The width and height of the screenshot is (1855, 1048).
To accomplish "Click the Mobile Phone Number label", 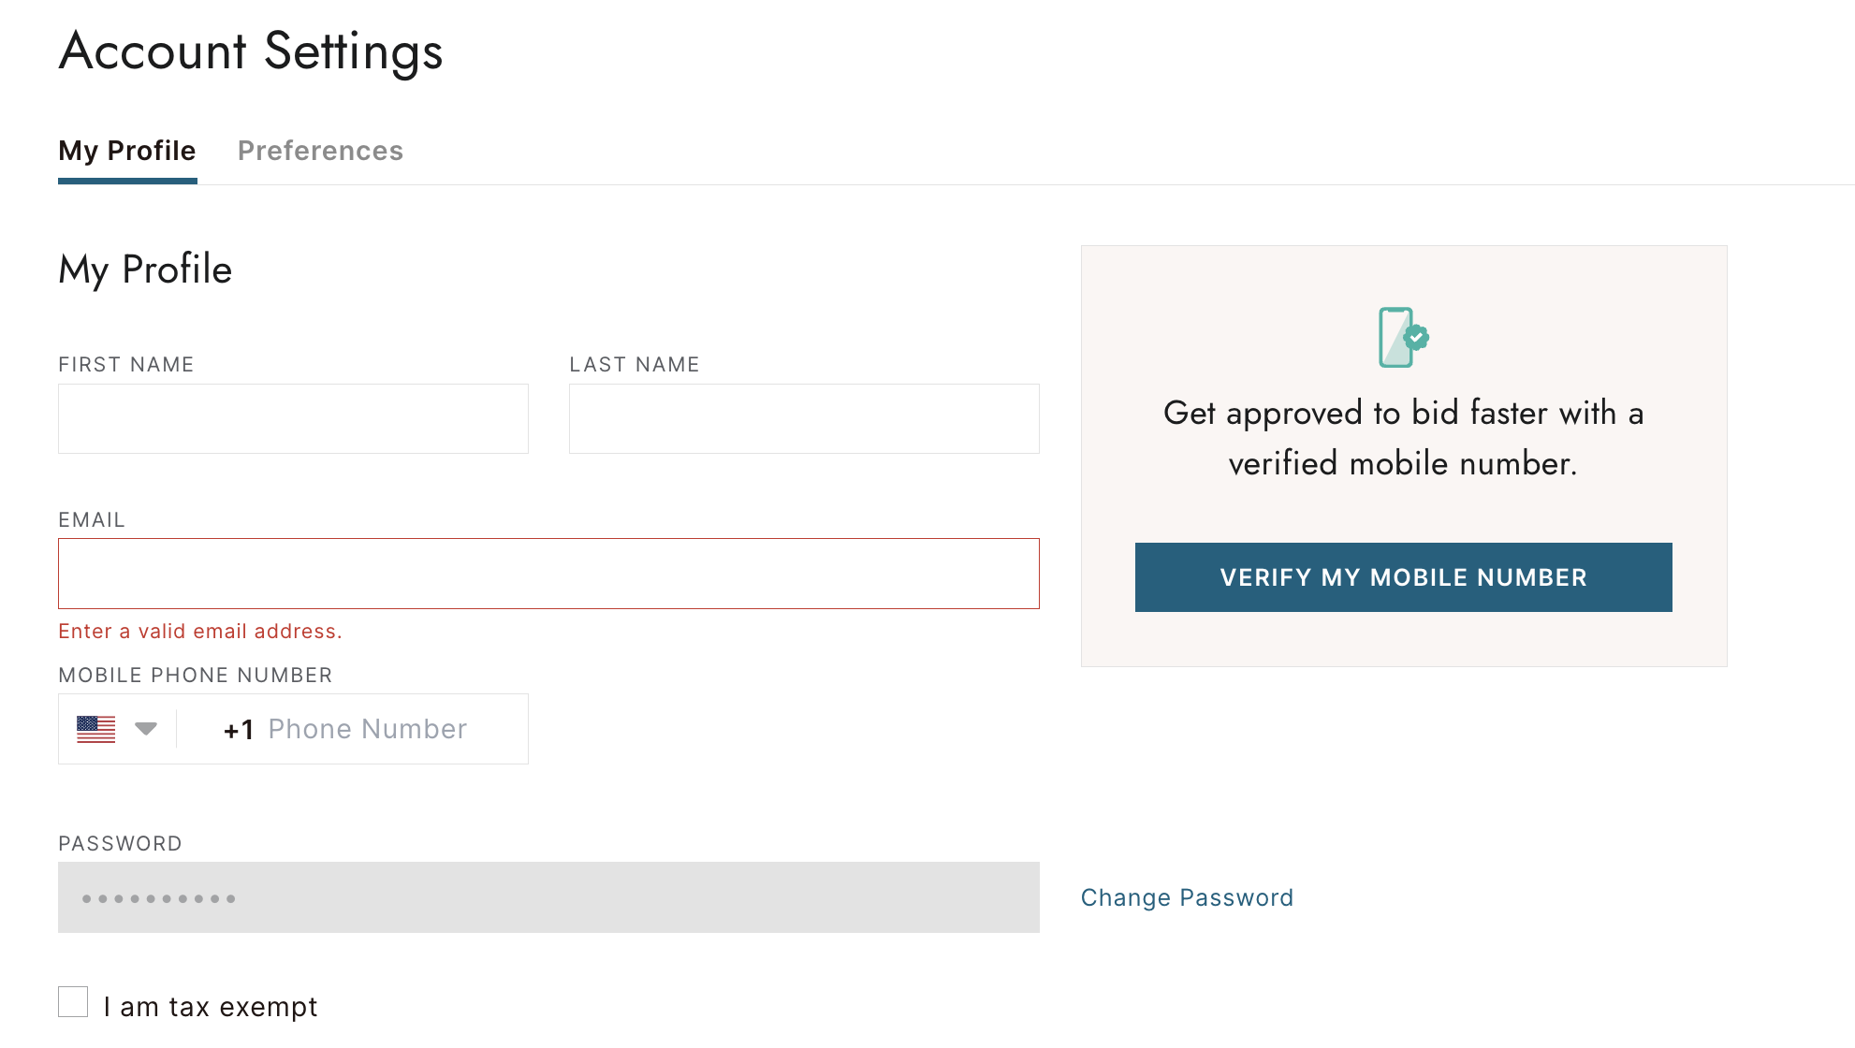I will (196, 675).
